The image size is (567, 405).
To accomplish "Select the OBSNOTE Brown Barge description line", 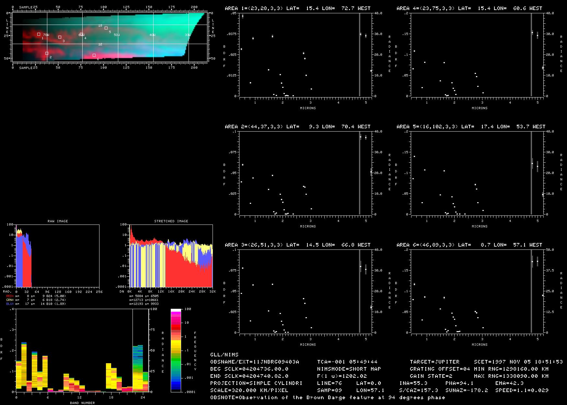I will (x=328, y=398).
